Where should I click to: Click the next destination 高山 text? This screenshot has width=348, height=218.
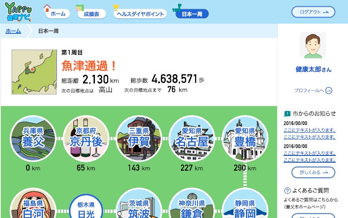[105, 90]
